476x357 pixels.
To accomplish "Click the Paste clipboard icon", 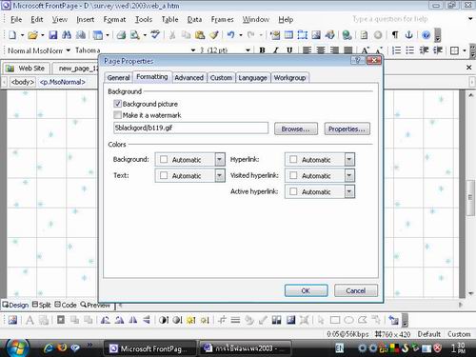I will click(x=200, y=35).
